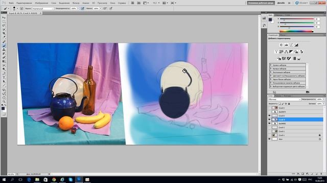Viewport: 327px width, 183px height.
Task: Show the topmost layer in Layers panel
Action: [x=269, y=108]
